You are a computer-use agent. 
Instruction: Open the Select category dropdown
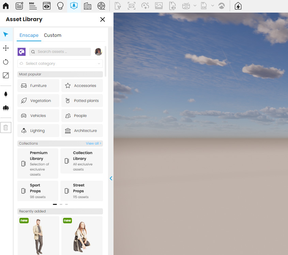[60, 63]
